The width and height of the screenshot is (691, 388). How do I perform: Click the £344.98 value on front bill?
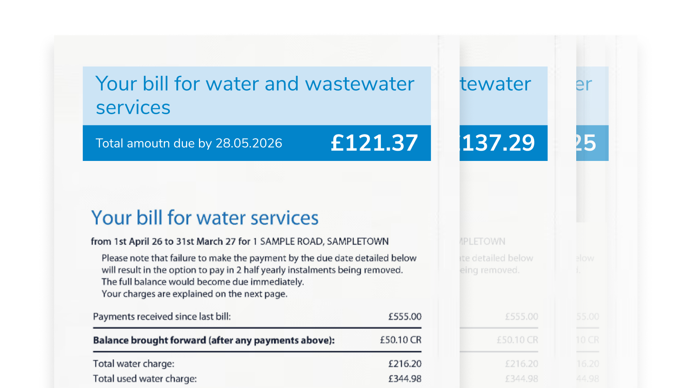tap(405, 379)
